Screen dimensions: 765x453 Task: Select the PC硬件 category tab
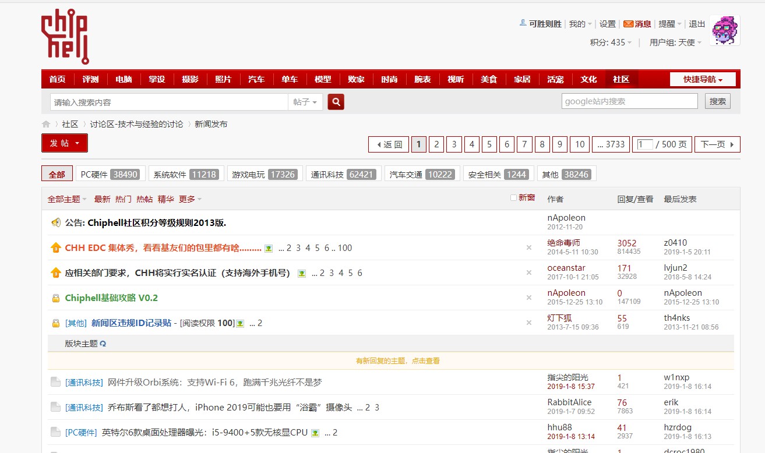point(110,174)
